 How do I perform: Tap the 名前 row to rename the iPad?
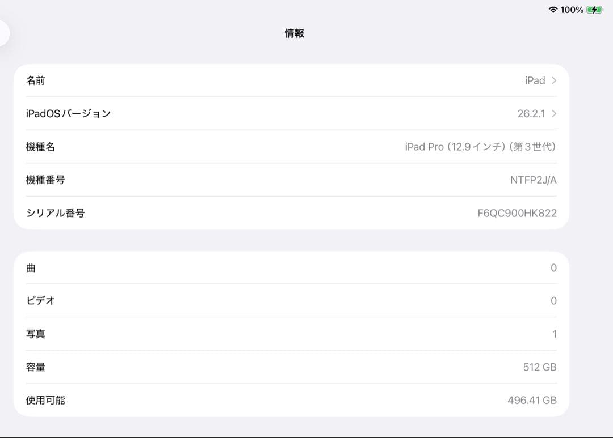(x=291, y=80)
